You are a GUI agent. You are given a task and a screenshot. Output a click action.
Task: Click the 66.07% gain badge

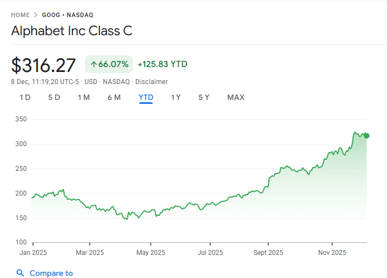(109, 64)
